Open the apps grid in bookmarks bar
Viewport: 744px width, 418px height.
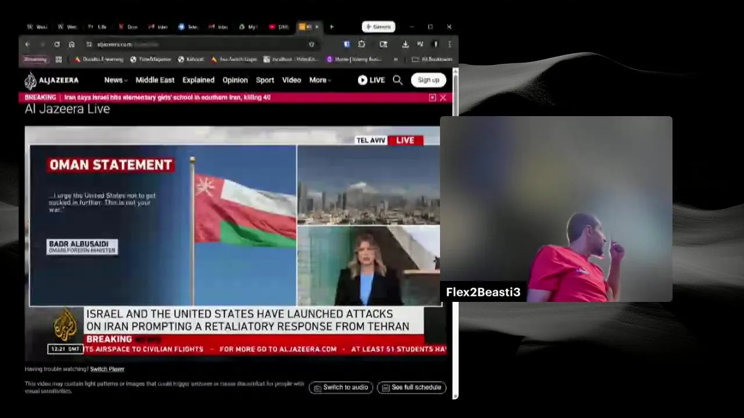coord(59,59)
